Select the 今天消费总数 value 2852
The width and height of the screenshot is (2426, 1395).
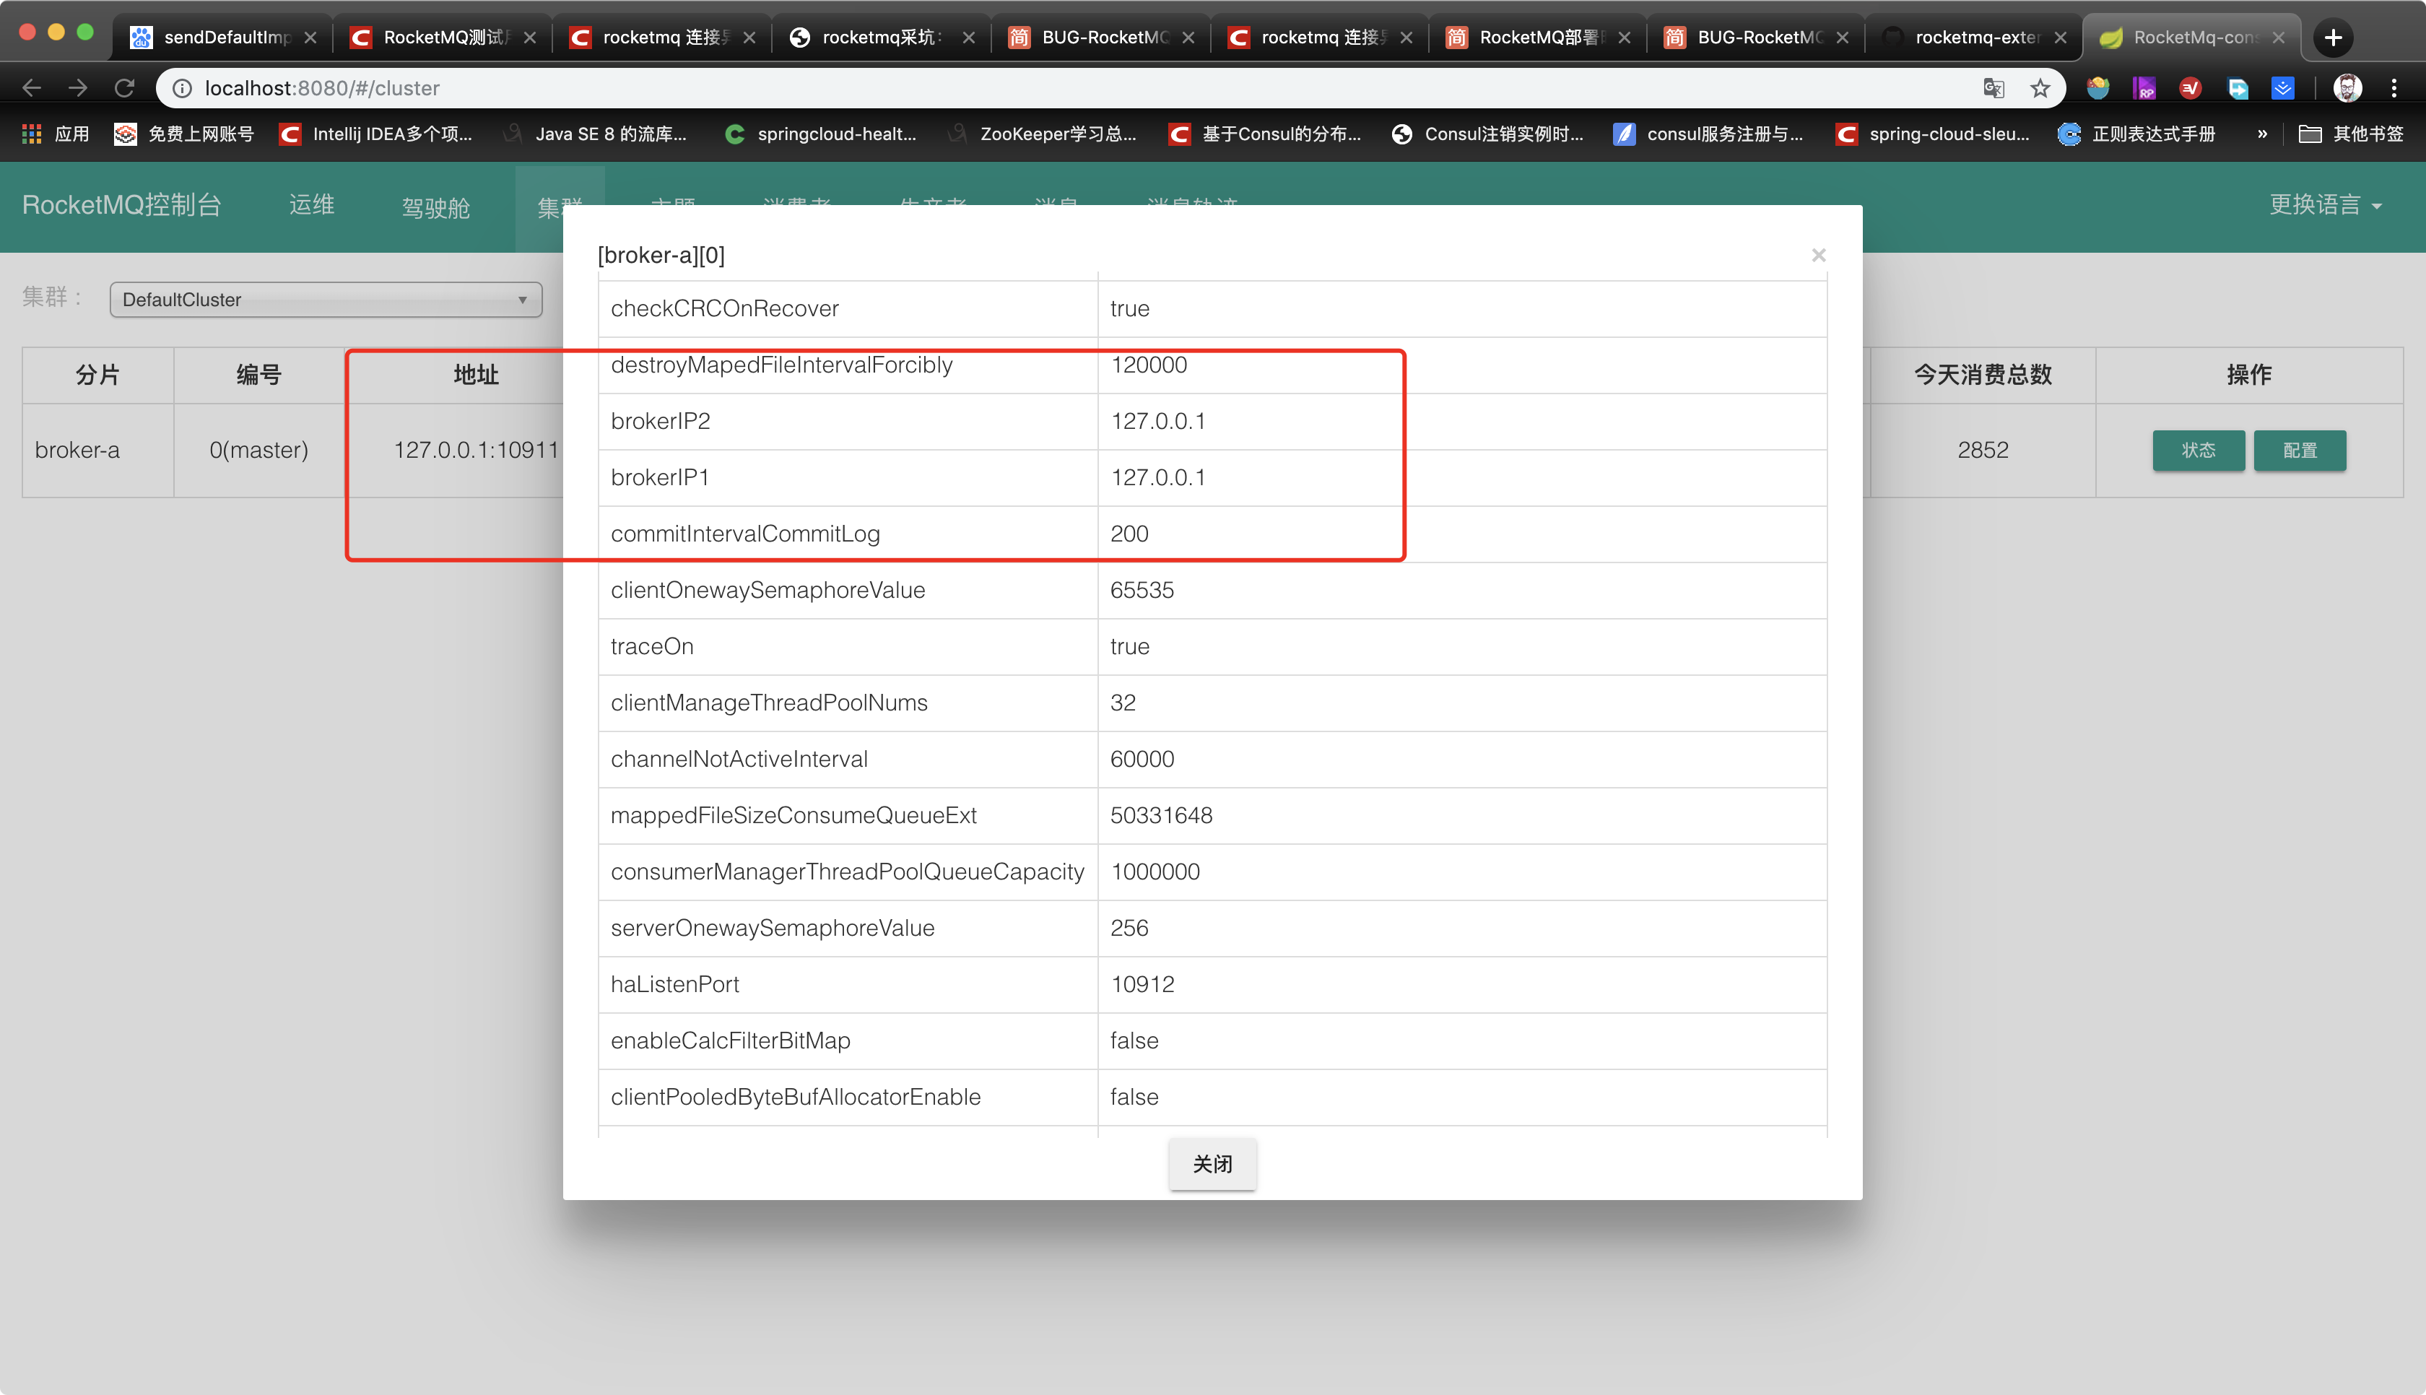pyautogui.click(x=1983, y=451)
